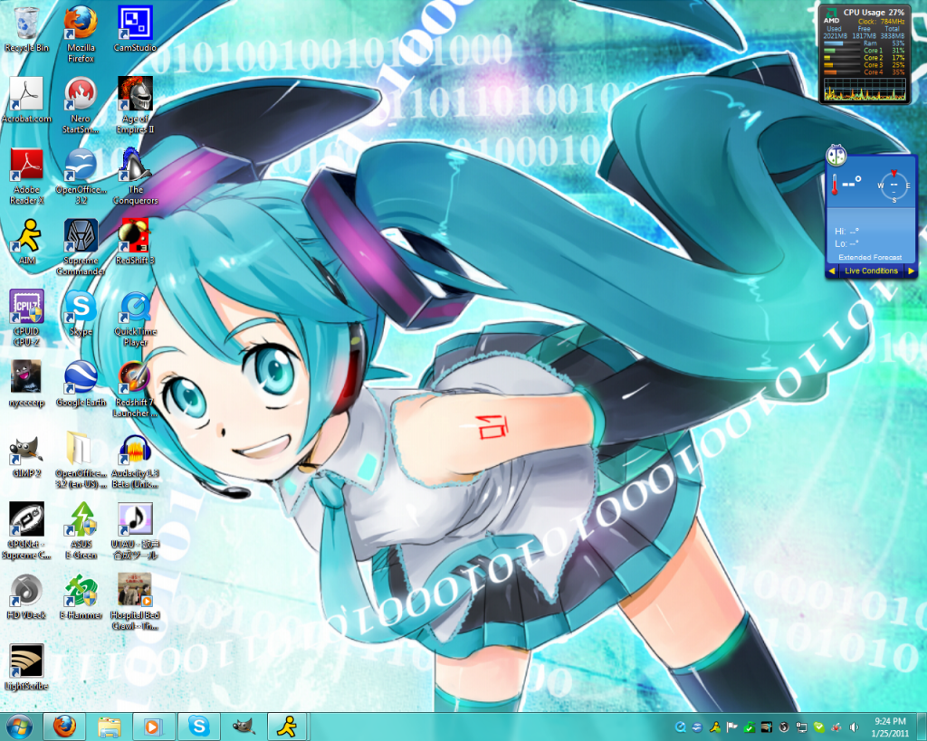Launch Mozilla Firefox from the desktop

click(81, 35)
